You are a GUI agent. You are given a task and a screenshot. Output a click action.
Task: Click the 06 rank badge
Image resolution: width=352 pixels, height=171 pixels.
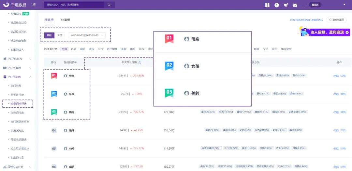click(54, 167)
